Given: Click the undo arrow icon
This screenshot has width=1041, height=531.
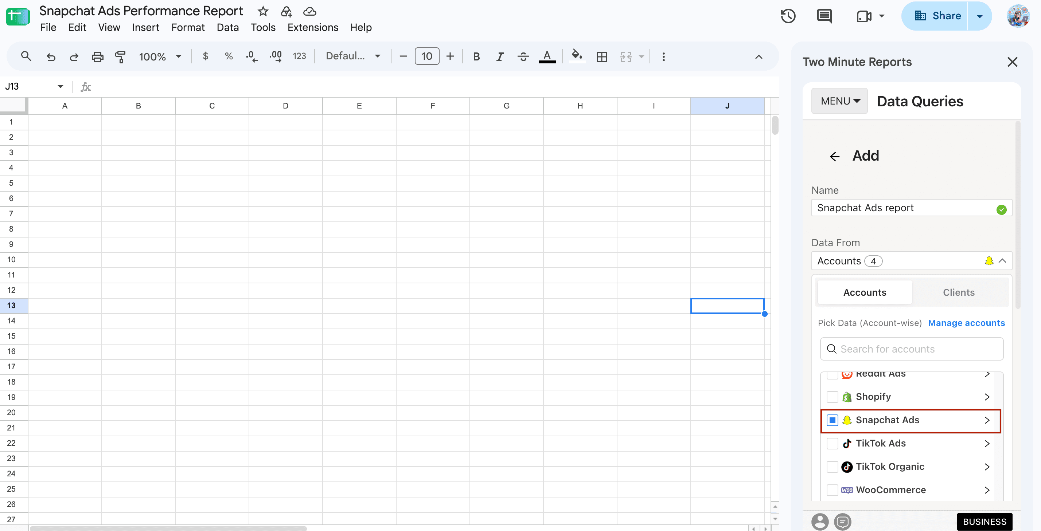Looking at the screenshot, I should pos(51,56).
